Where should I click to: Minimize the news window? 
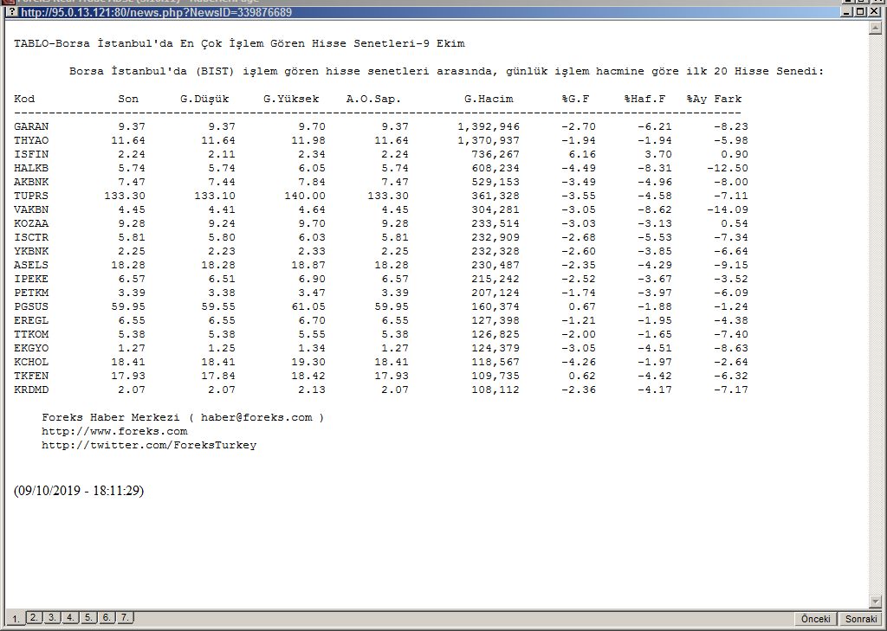846,12
